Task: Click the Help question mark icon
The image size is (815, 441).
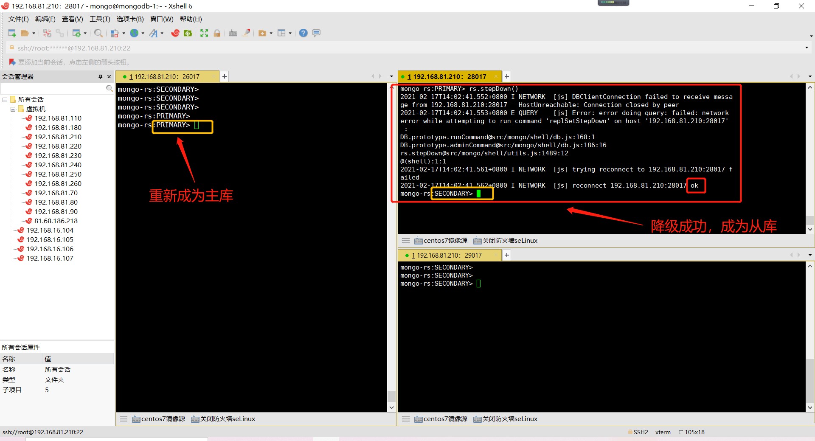Action: pyautogui.click(x=303, y=33)
